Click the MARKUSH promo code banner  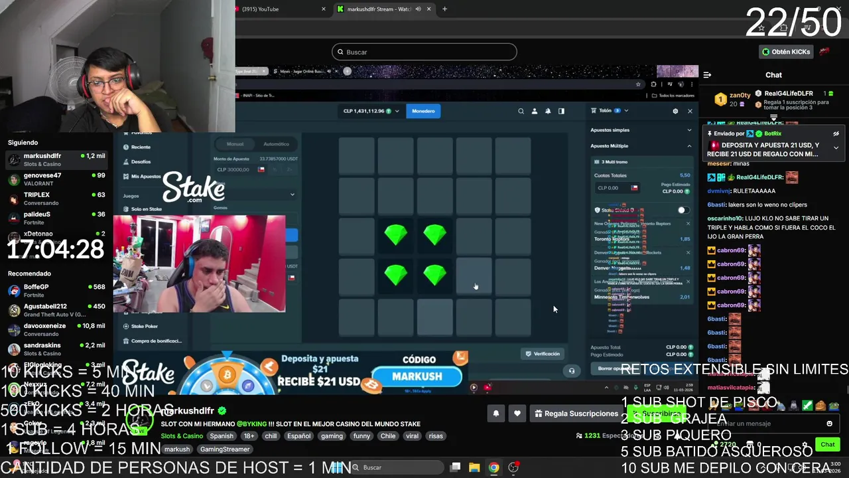pyautogui.click(x=417, y=376)
